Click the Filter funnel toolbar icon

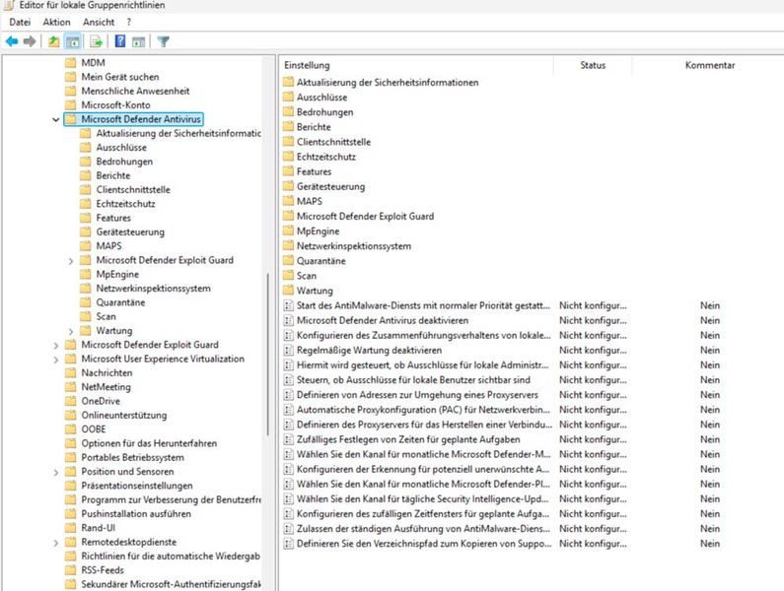coord(163,41)
